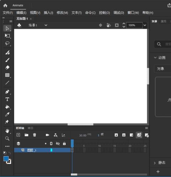Choose the Eraser tool
171x177 pixels.
(7, 68)
